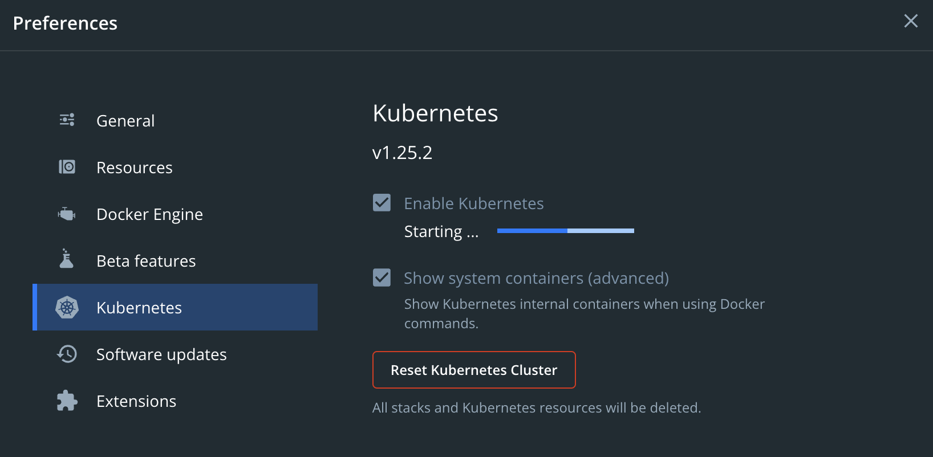Click the Docker Engine icon
933x457 pixels.
(67, 214)
